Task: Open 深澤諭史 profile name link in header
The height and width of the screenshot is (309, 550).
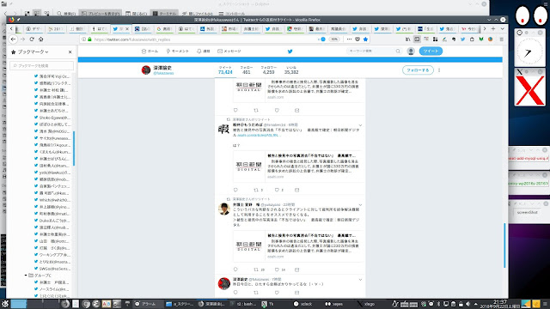Action: 162,68
